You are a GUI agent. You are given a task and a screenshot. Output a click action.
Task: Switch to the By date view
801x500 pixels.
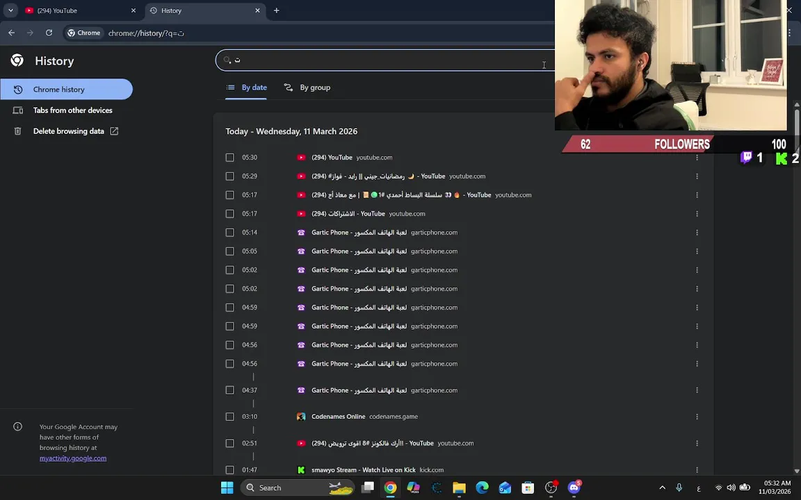coord(246,87)
